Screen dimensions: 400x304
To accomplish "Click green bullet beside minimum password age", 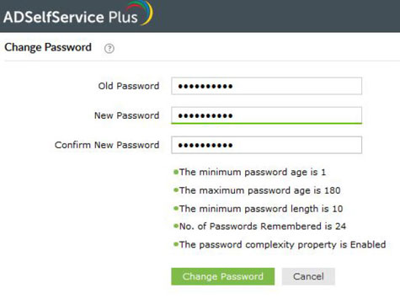I will click(176, 172).
